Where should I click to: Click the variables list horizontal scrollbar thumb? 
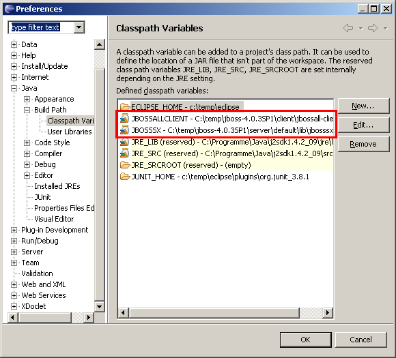coord(214,313)
